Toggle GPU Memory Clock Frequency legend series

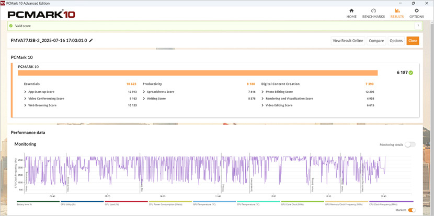click(x=347, y=203)
